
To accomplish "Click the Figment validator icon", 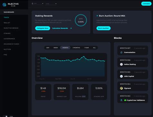I will pos(121,88).
